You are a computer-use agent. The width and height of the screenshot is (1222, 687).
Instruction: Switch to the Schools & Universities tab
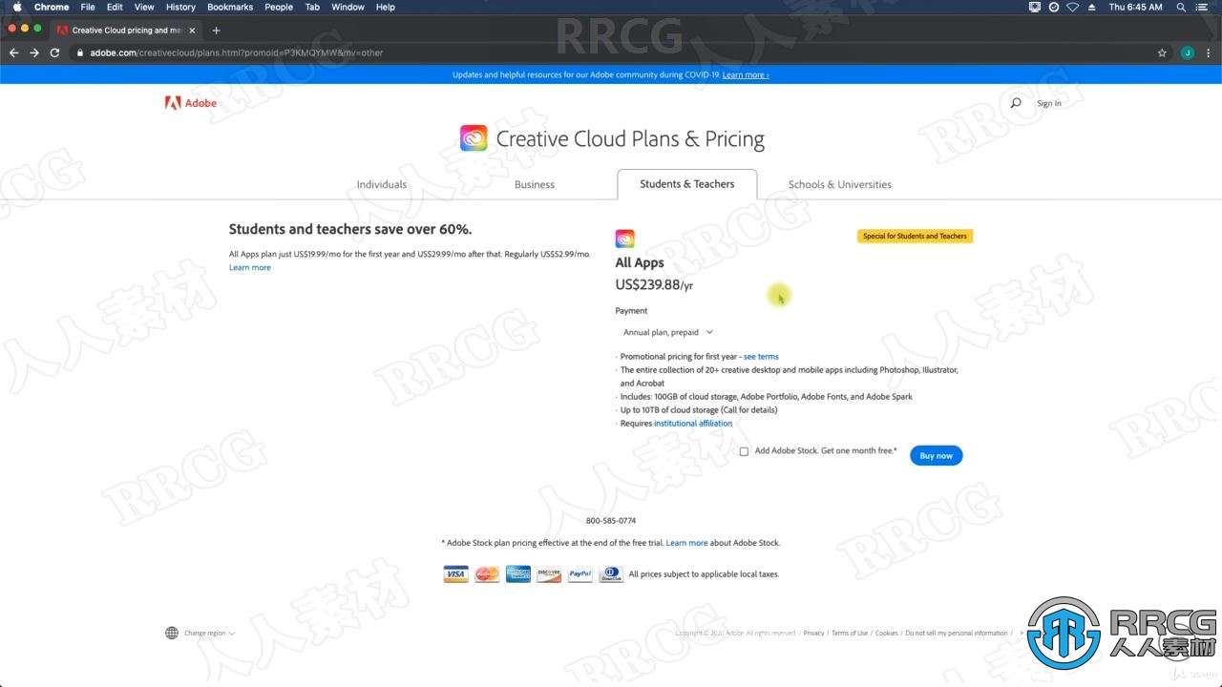(x=840, y=184)
